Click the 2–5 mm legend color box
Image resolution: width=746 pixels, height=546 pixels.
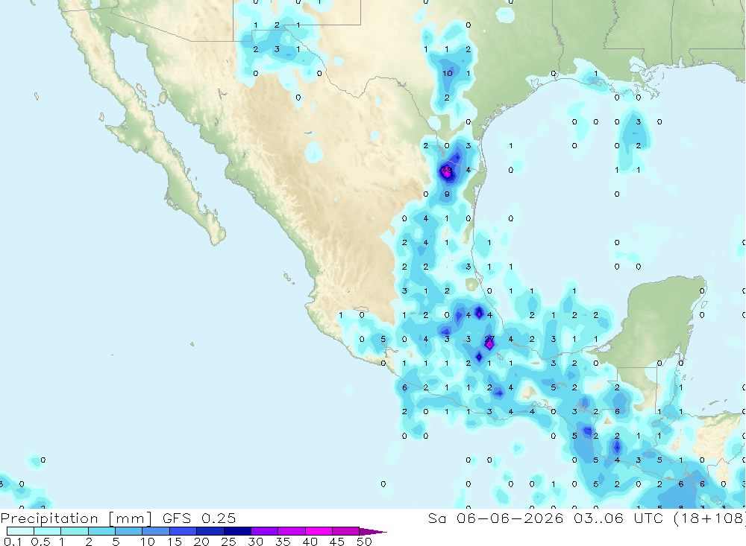pyautogui.click(x=101, y=531)
